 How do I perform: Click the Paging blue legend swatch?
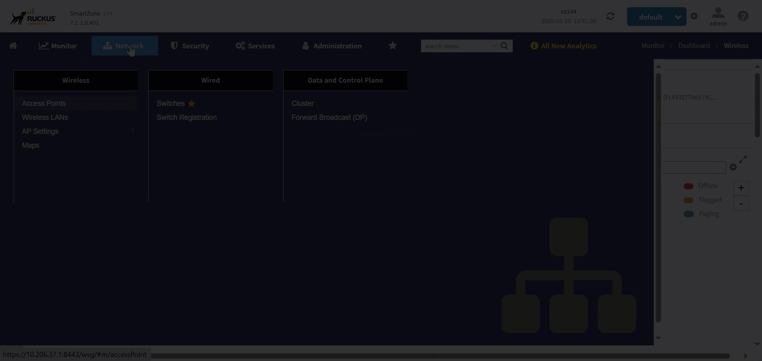point(689,214)
